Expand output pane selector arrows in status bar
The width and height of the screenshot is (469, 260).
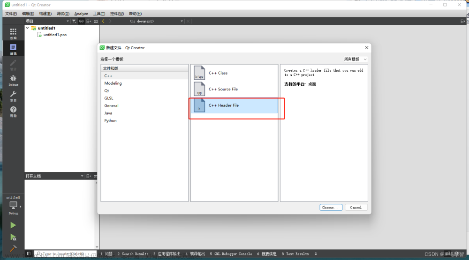point(316,254)
